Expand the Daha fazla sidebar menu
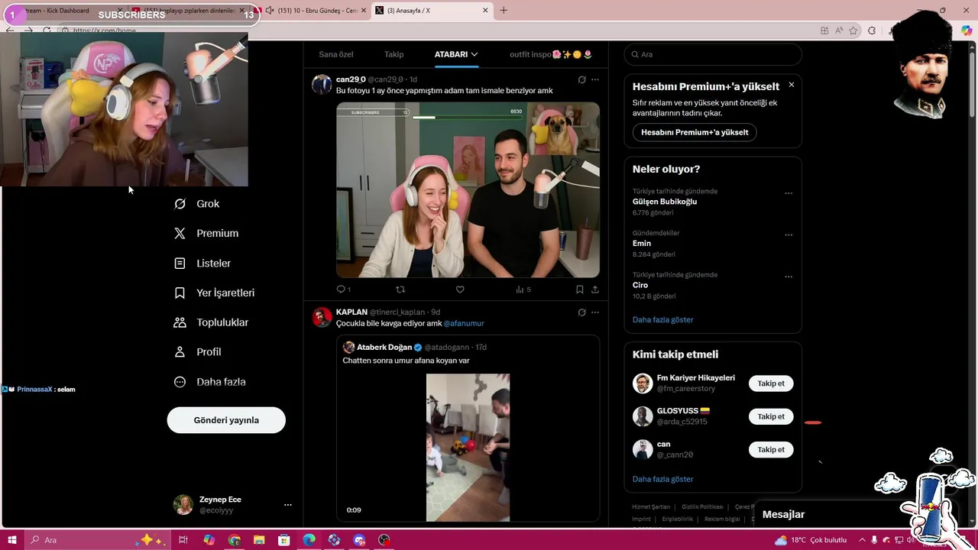The image size is (978, 550). coord(210,382)
